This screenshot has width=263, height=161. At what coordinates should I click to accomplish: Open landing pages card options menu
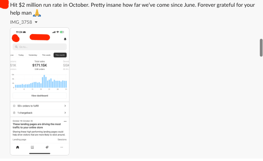65,121
